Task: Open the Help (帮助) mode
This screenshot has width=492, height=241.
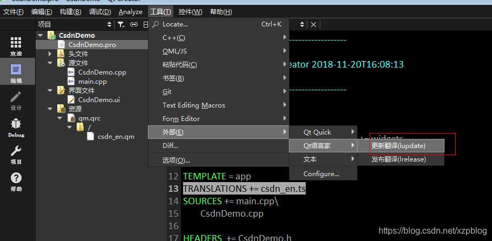Action: point(16,182)
